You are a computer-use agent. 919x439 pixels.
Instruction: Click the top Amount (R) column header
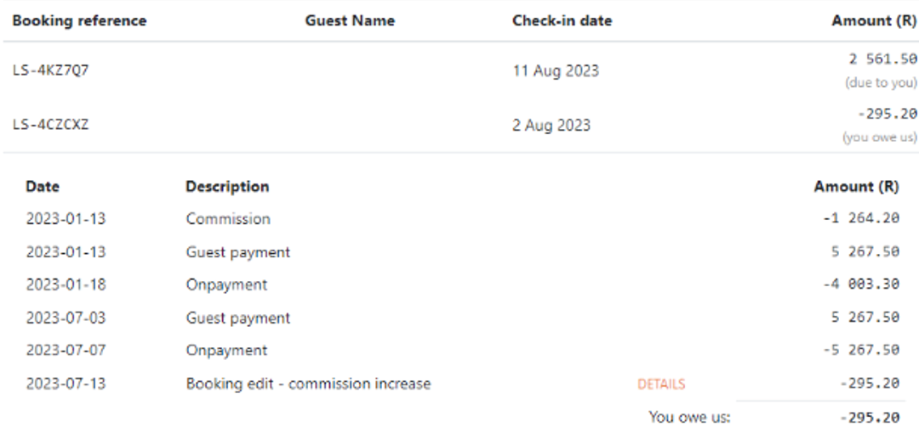click(874, 21)
